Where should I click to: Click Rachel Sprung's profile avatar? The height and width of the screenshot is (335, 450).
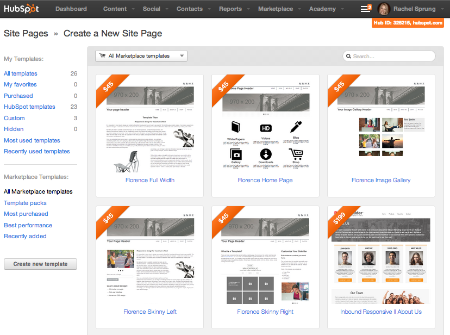[x=384, y=9]
